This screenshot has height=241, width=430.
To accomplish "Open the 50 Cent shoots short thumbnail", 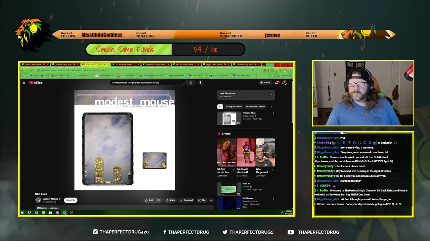I will [226, 152].
